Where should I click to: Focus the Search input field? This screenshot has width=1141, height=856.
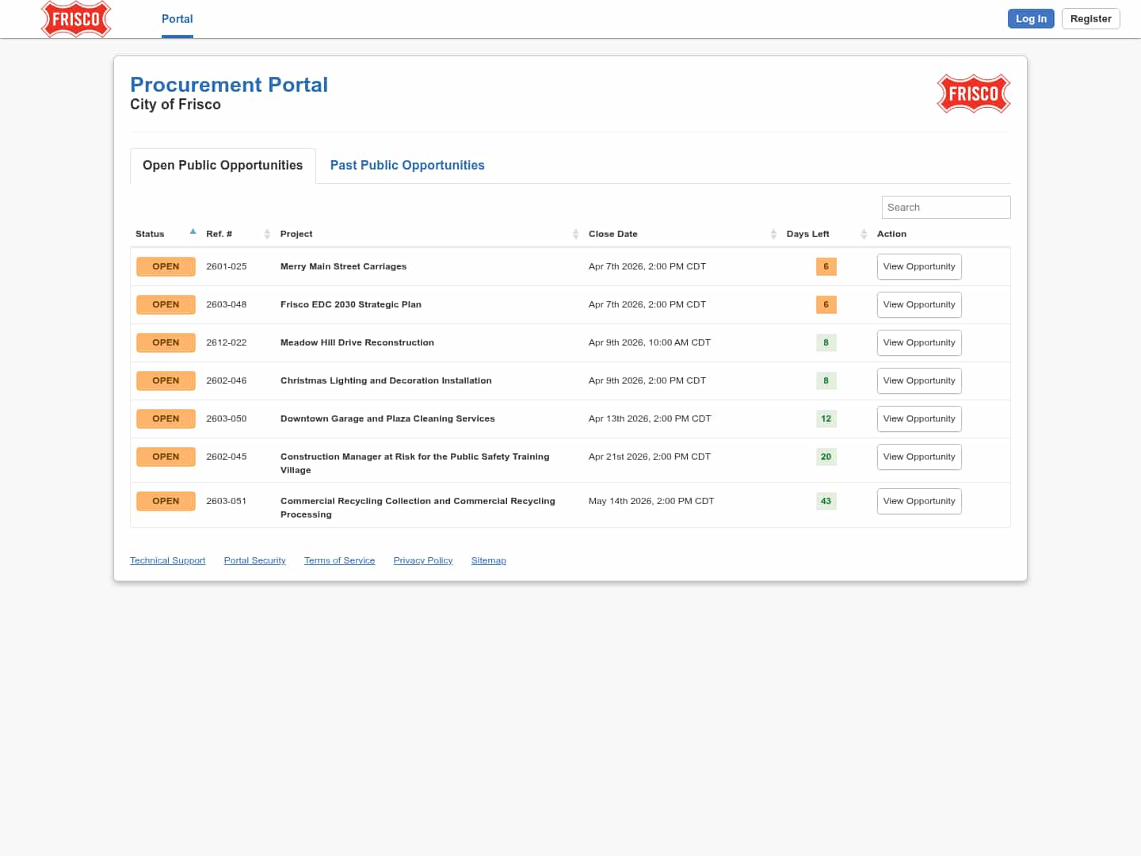tap(945, 207)
